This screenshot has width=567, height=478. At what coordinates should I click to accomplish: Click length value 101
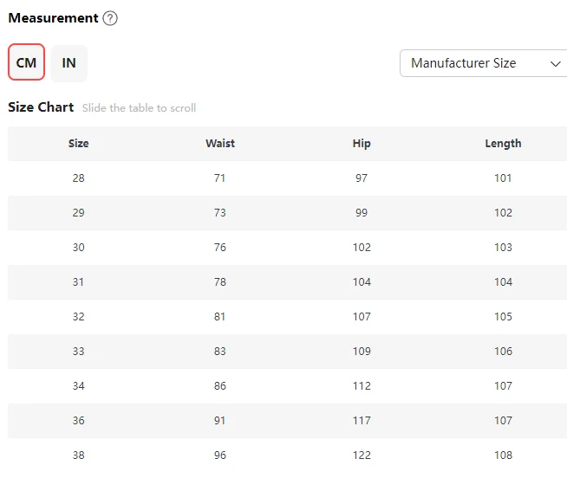[x=503, y=178]
